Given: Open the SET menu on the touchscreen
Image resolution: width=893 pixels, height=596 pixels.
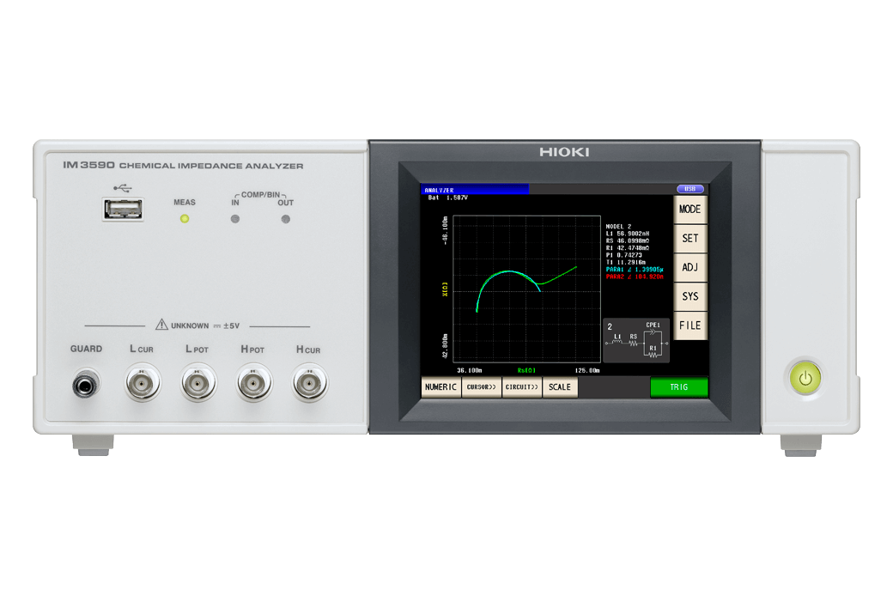Looking at the screenshot, I should [x=689, y=238].
